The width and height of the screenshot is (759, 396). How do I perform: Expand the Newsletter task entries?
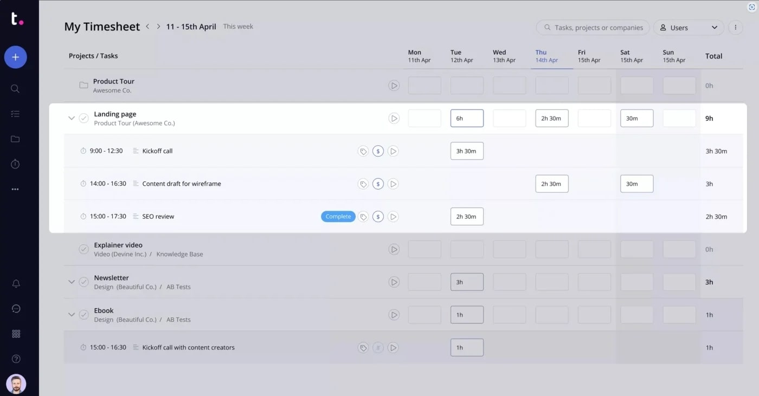point(71,282)
